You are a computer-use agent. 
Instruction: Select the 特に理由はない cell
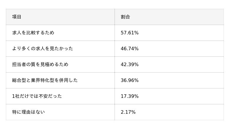coord(28,112)
